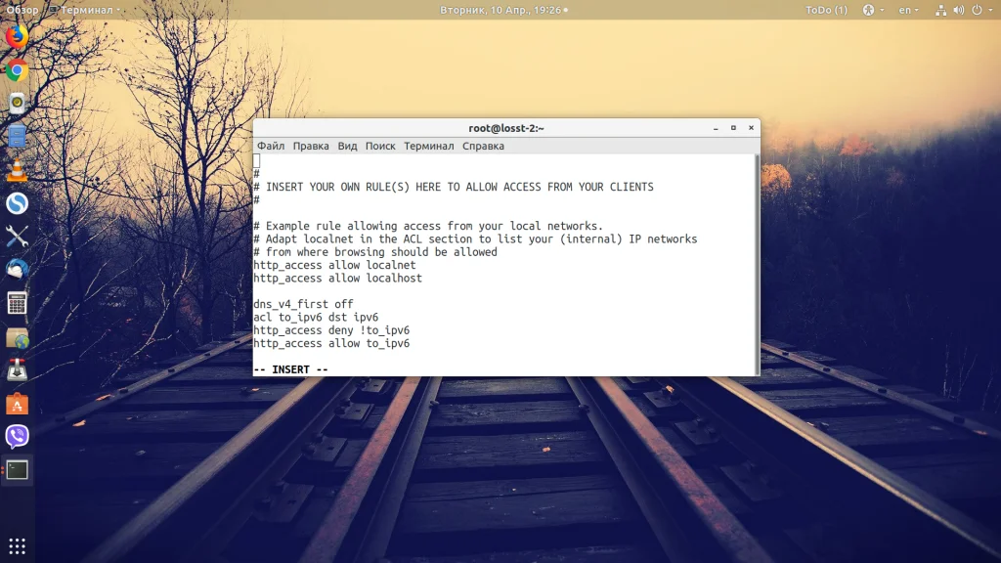Click the 'http_access deny !to_ipv6' line

[x=331, y=330]
